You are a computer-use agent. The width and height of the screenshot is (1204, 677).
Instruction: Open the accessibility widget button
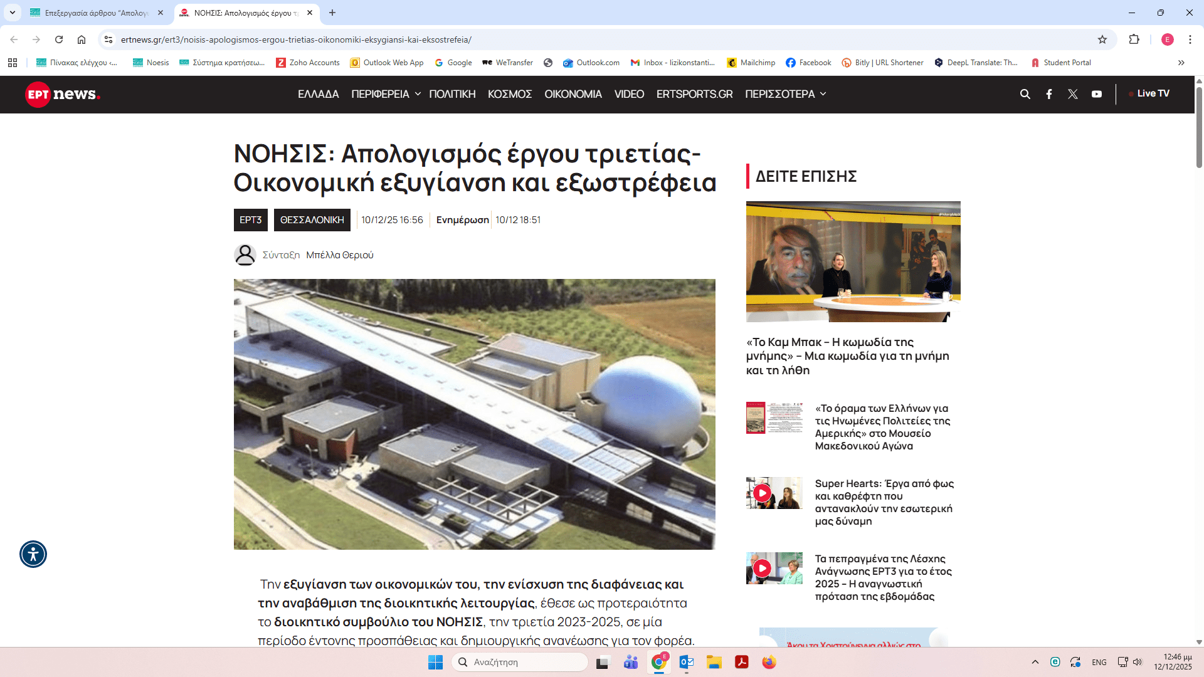(33, 554)
